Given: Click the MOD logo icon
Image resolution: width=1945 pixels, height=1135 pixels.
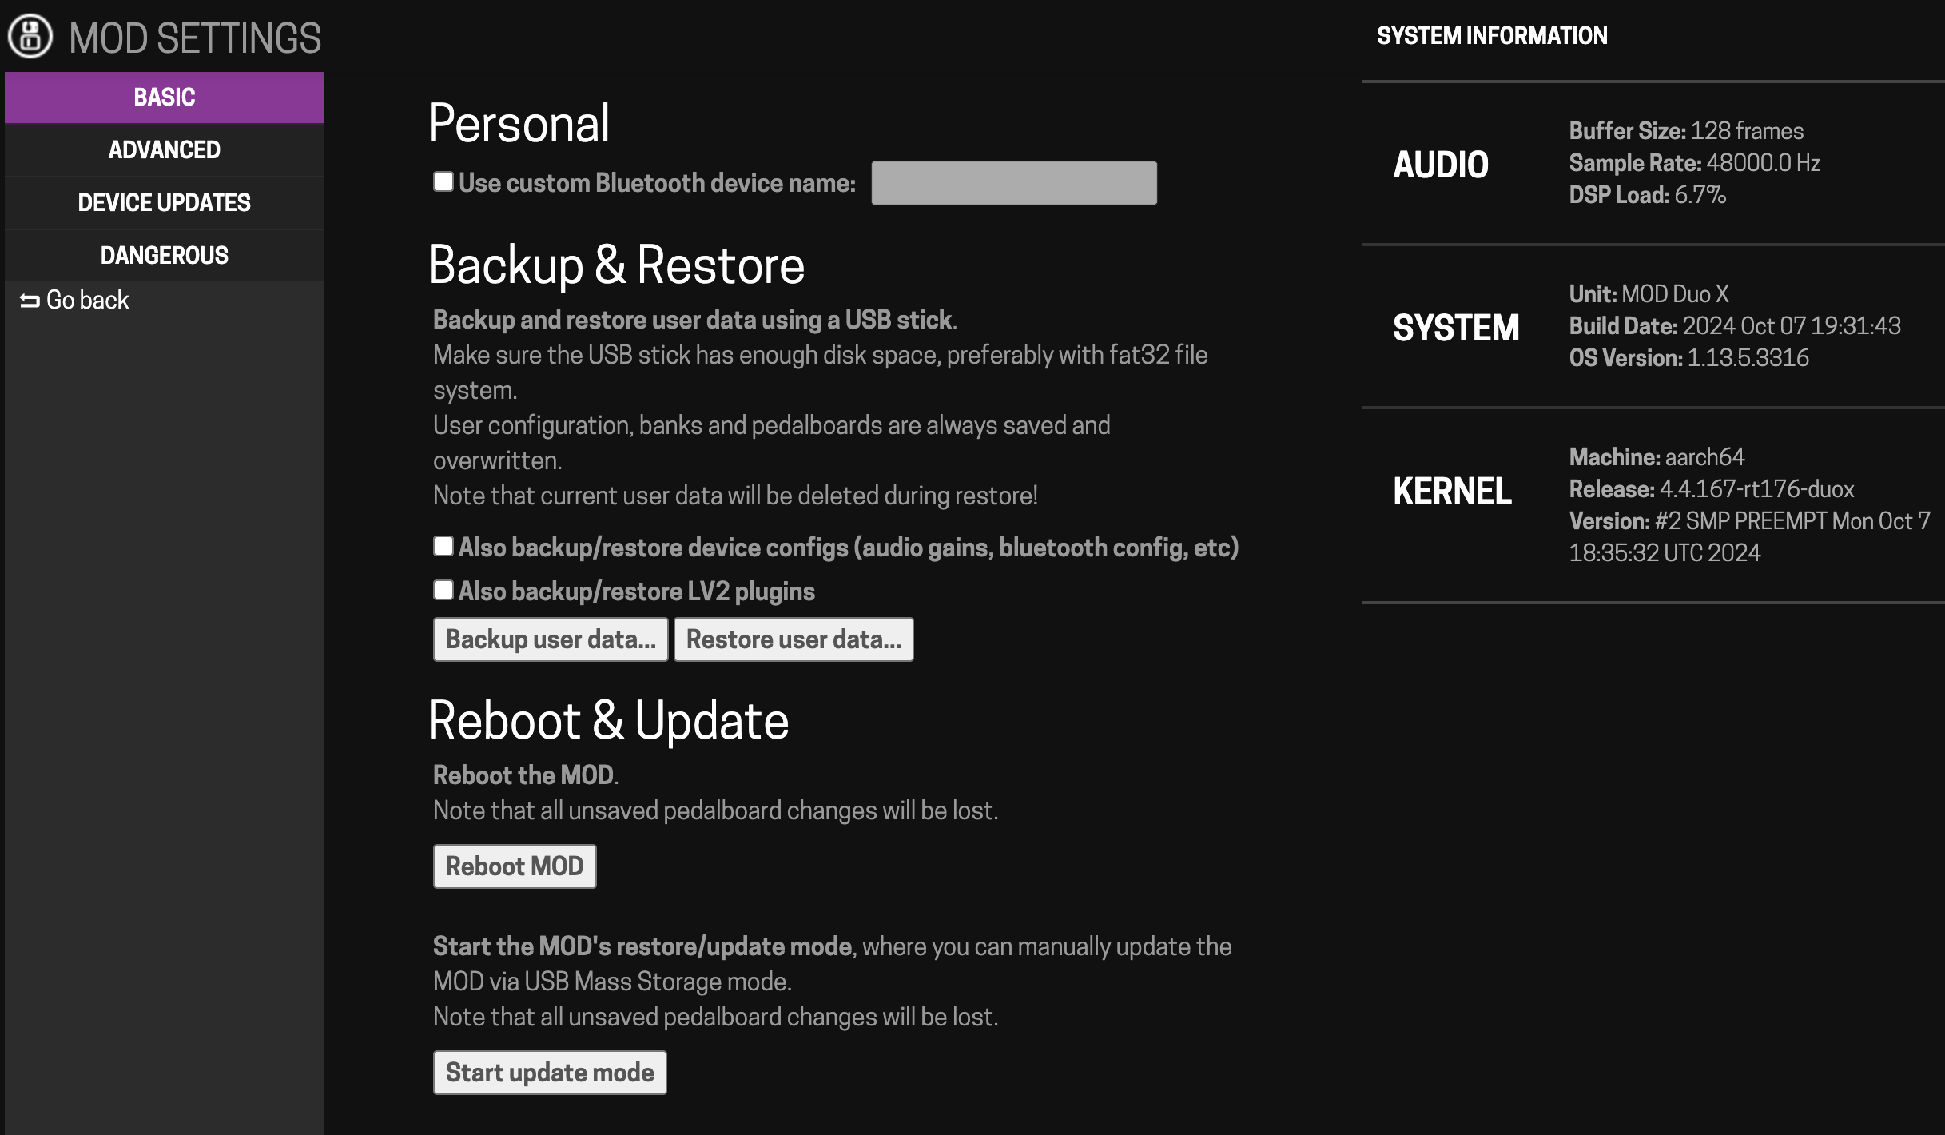Looking at the screenshot, I should [x=30, y=37].
